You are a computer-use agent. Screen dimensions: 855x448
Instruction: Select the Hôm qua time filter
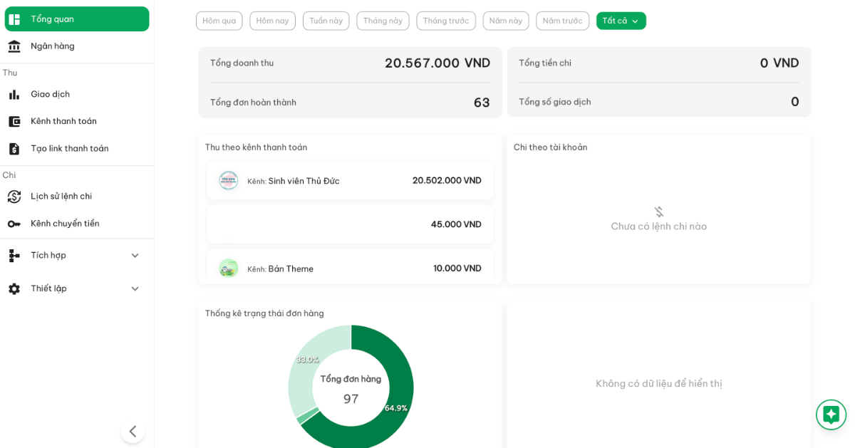pos(219,21)
